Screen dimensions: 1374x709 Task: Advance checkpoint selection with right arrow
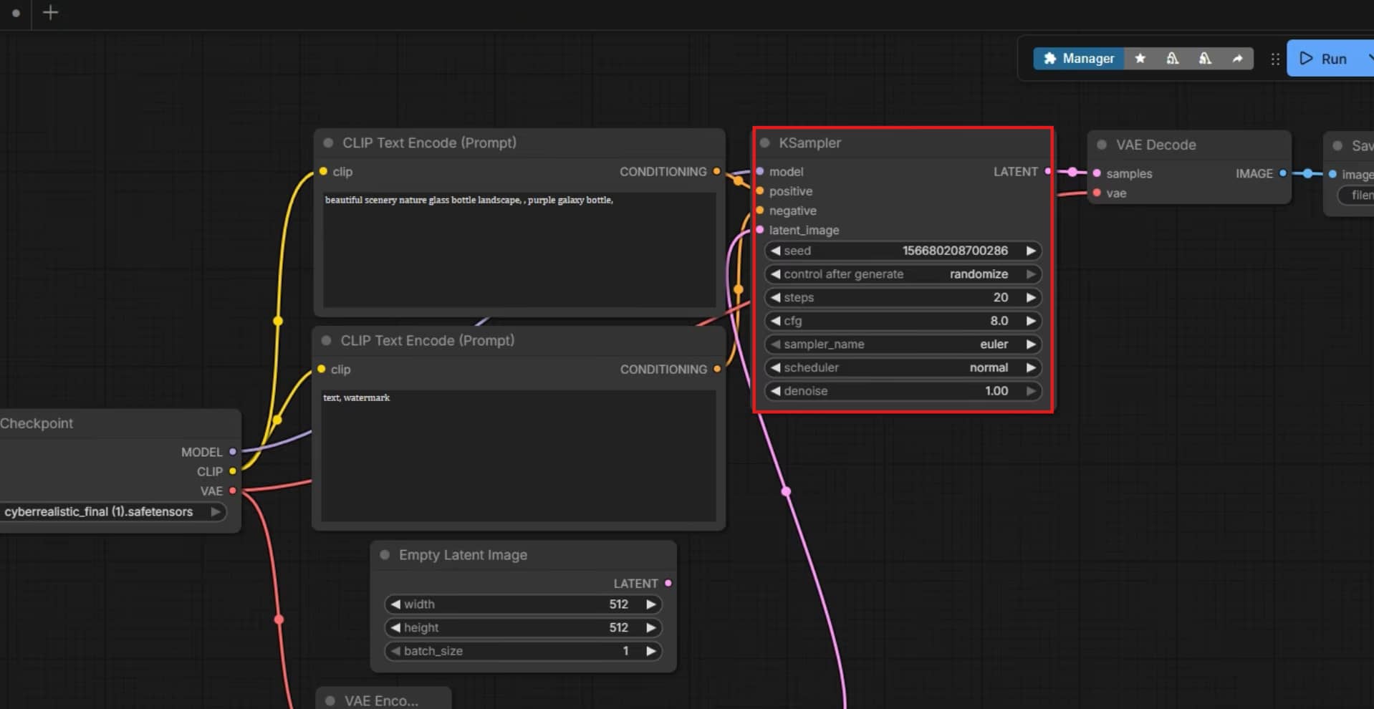click(x=215, y=512)
